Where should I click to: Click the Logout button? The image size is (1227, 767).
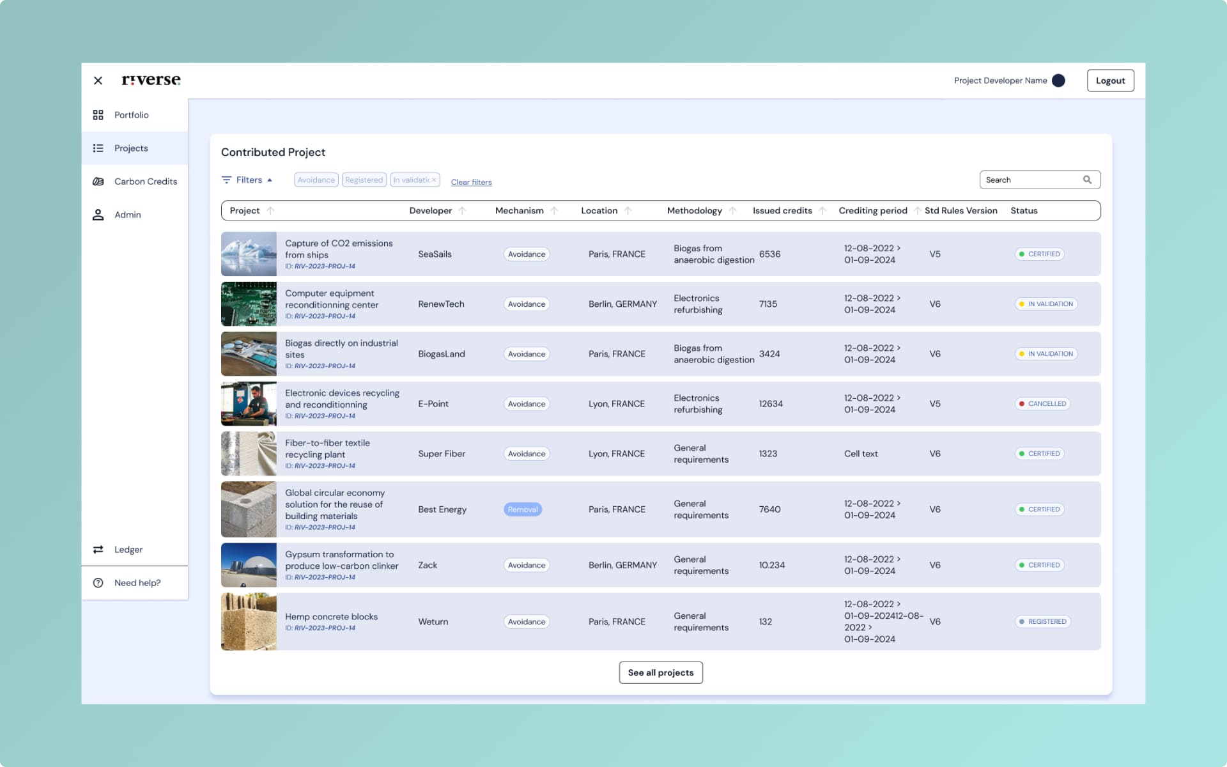pyautogui.click(x=1110, y=81)
